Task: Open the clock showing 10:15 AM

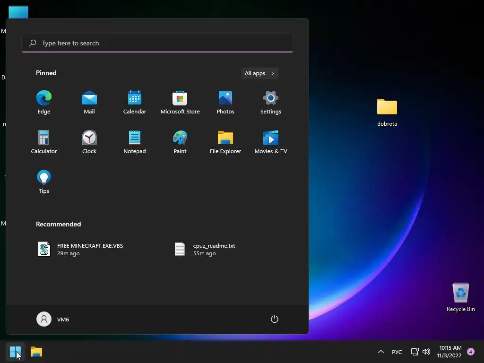Action: pyautogui.click(x=450, y=348)
